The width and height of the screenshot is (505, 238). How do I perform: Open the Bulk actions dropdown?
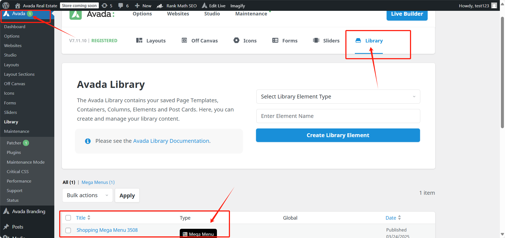87,195
